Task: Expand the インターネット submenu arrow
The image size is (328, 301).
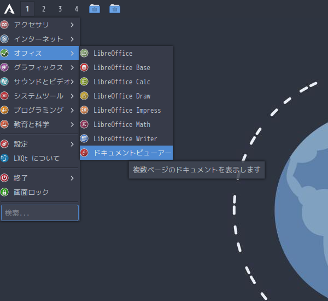Action: [72, 39]
